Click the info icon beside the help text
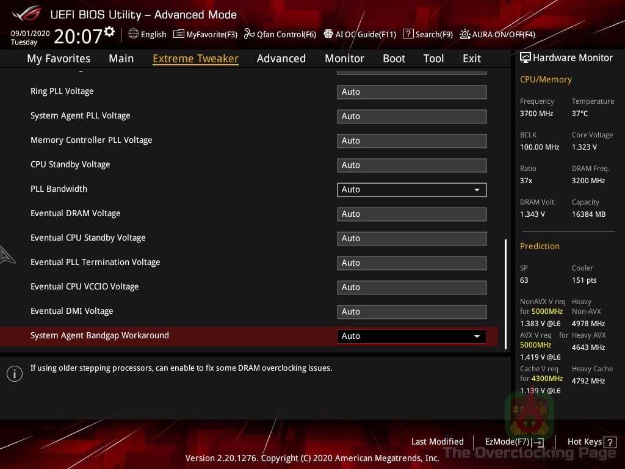This screenshot has width=625, height=469. point(15,373)
